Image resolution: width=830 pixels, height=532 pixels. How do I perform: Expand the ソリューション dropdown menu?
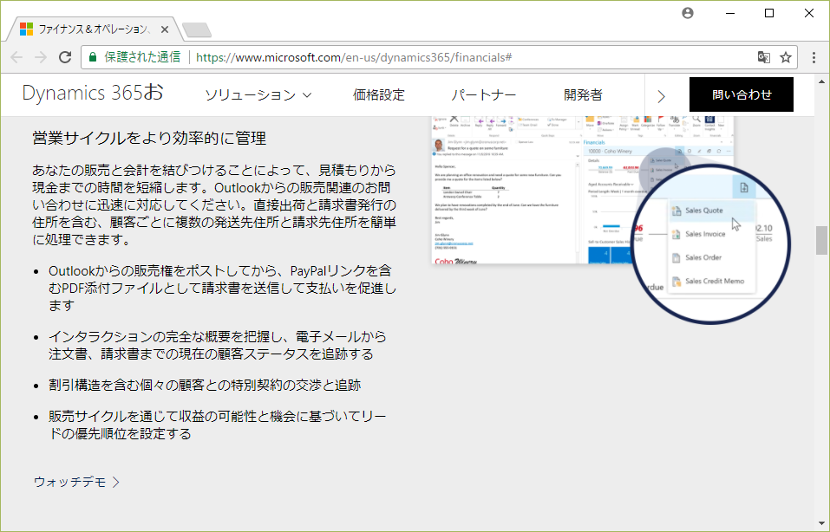point(258,95)
